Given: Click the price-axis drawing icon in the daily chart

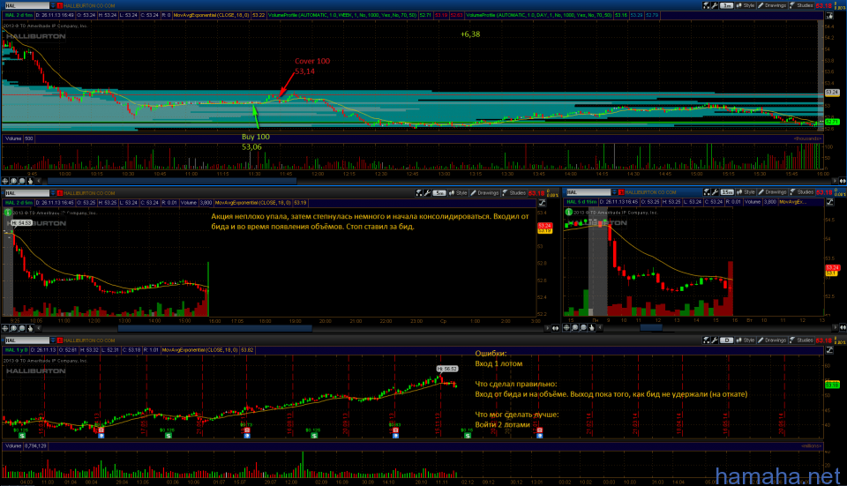Looking at the screenshot, I should click(829, 350).
